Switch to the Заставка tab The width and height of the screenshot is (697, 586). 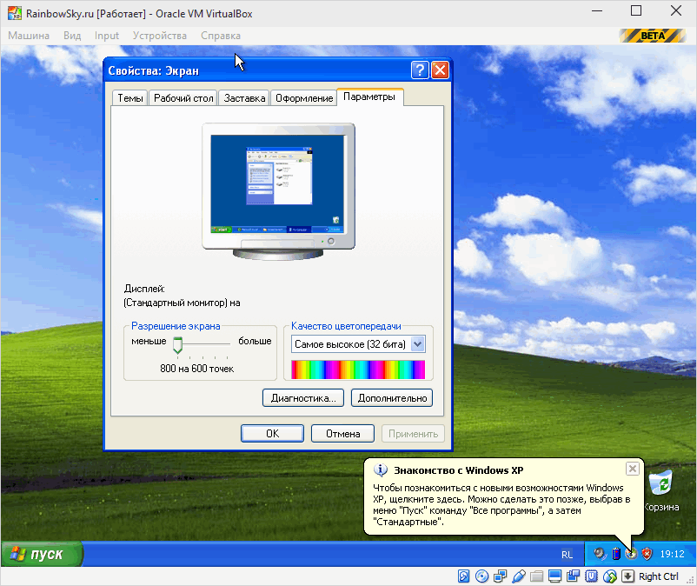tap(244, 98)
